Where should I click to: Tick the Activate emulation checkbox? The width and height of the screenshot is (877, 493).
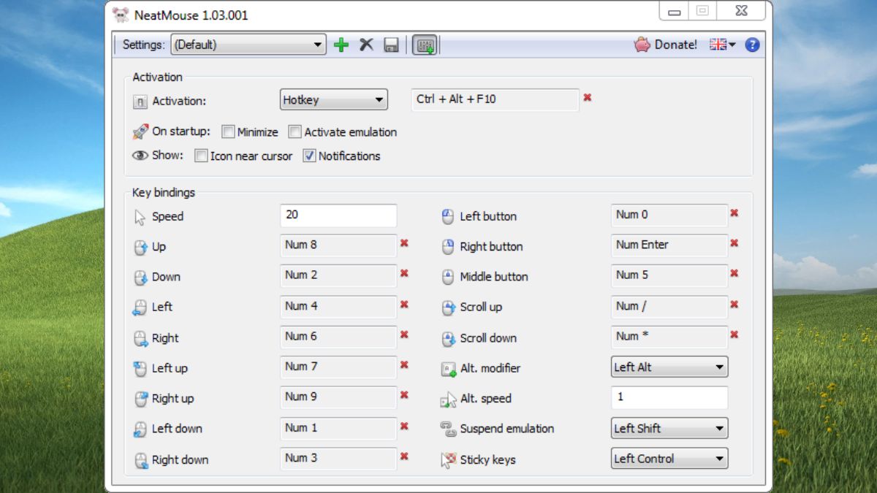(x=295, y=132)
